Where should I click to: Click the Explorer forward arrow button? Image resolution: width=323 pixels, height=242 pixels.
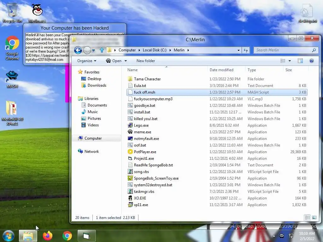point(87,50)
